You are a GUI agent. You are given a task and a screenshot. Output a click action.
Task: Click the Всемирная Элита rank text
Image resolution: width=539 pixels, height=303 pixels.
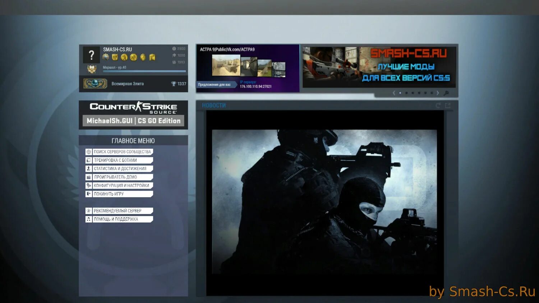[x=128, y=84]
